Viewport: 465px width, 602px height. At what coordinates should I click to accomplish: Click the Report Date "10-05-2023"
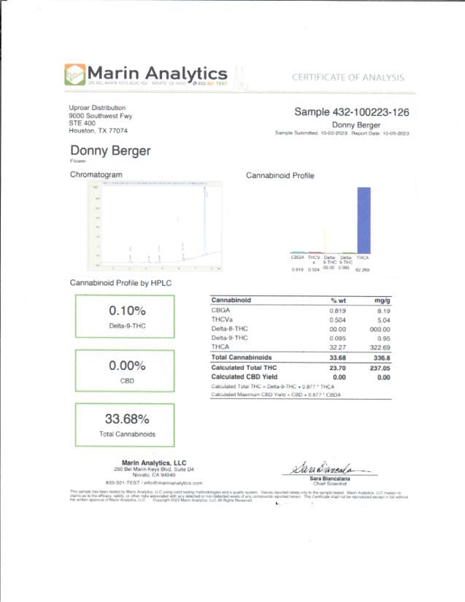[x=396, y=134]
